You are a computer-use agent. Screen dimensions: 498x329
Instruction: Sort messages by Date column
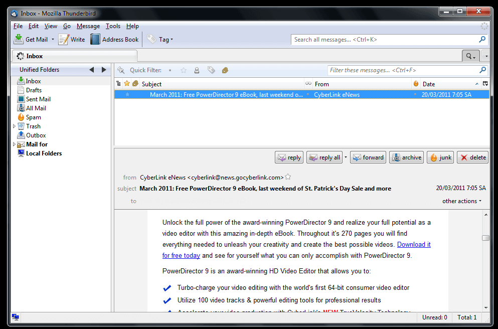pyautogui.click(x=450, y=84)
